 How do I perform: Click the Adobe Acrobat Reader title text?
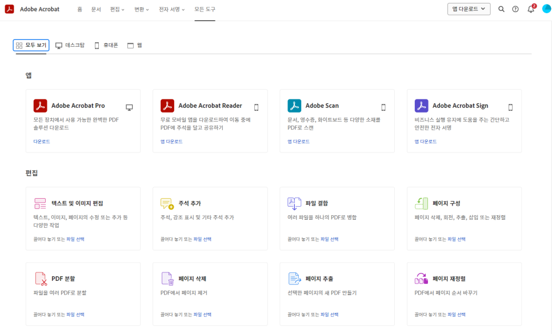[x=210, y=106]
